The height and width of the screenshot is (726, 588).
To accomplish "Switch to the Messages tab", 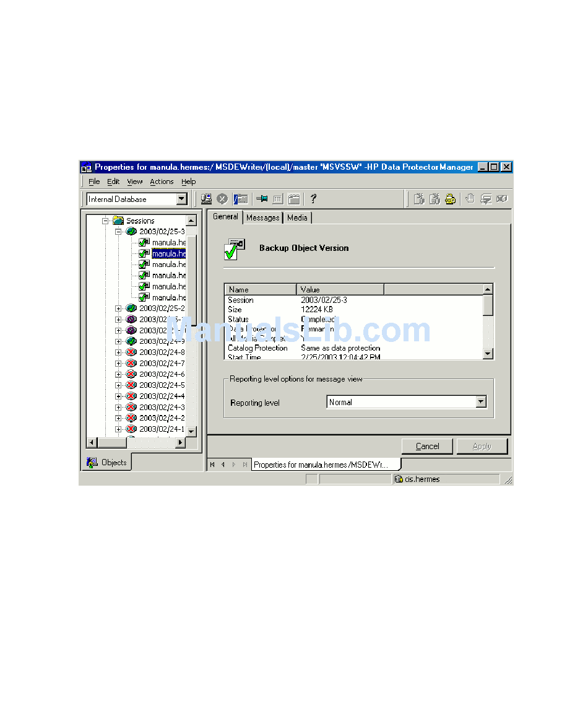I will click(262, 217).
